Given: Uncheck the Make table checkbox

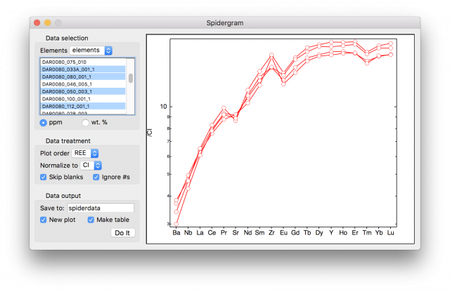Looking at the screenshot, I should [91, 220].
